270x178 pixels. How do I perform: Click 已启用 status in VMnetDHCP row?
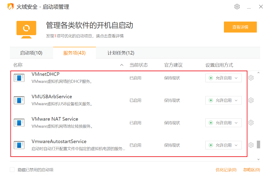click(135, 78)
